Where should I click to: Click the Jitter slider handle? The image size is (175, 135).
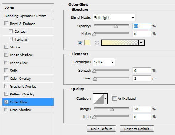pos(94,117)
